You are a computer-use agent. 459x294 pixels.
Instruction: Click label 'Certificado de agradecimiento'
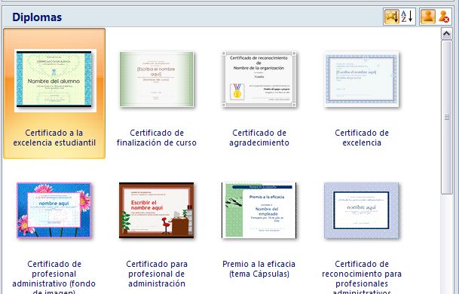tap(259, 138)
